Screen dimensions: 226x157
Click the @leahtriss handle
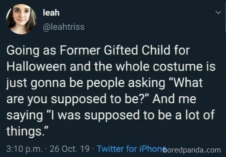[63, 27]
